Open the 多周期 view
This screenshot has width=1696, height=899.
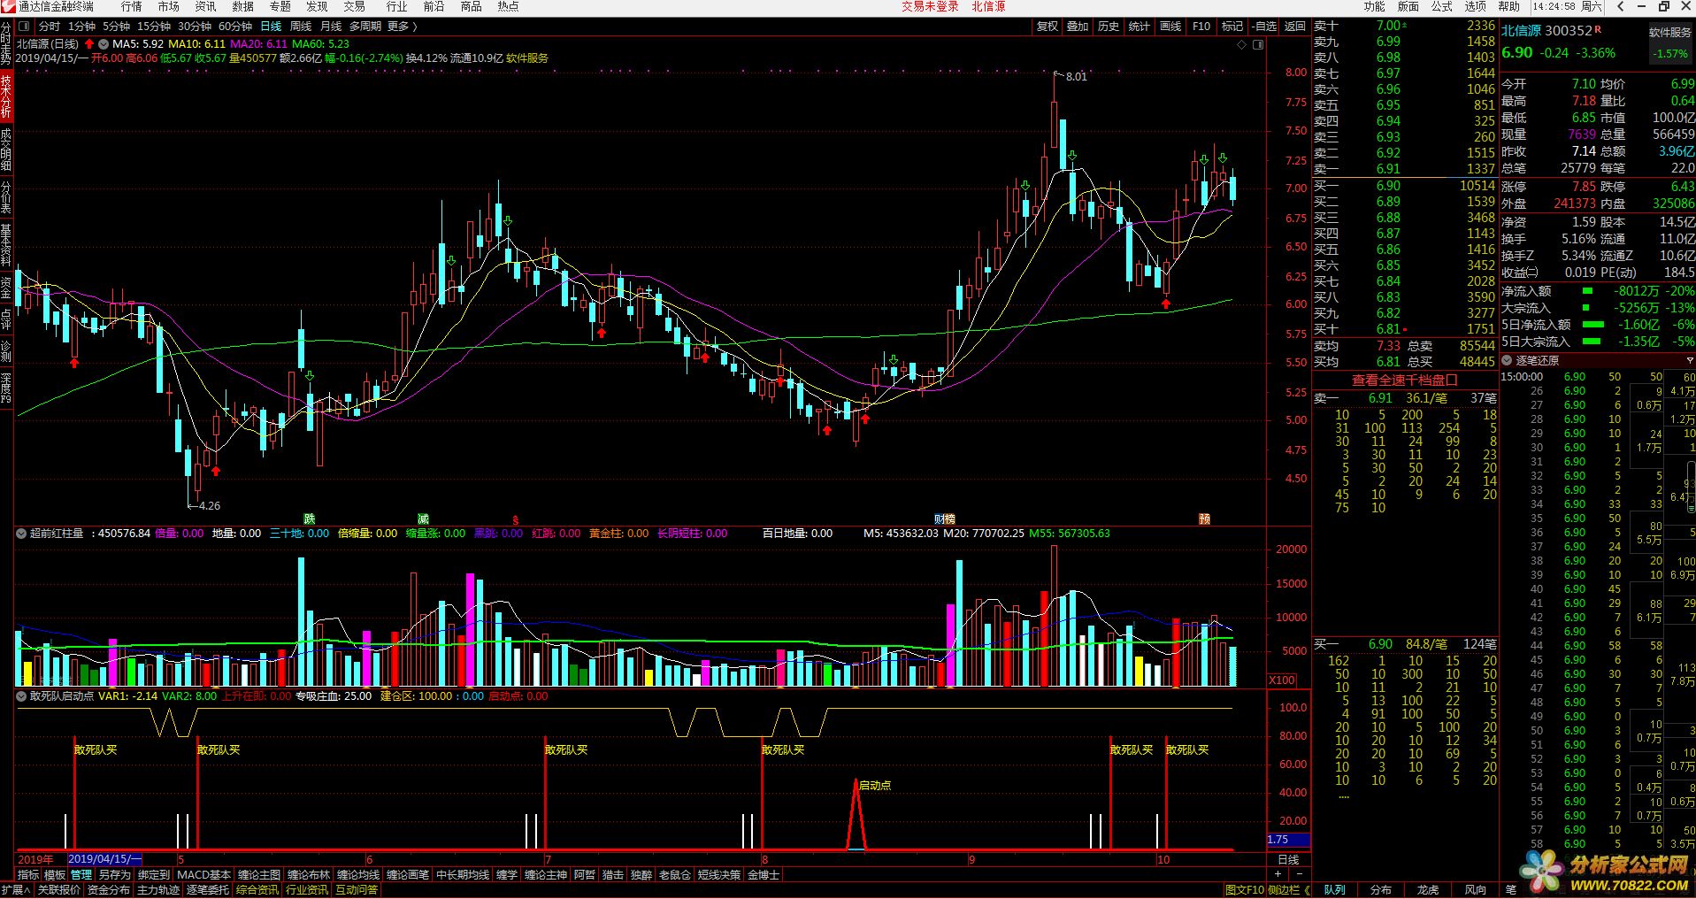click(365, 27)
